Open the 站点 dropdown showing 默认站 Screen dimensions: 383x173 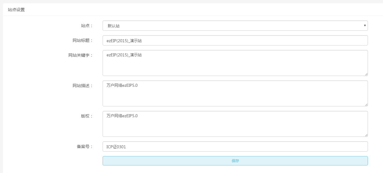pyautogui.click(x=235, y=26)
